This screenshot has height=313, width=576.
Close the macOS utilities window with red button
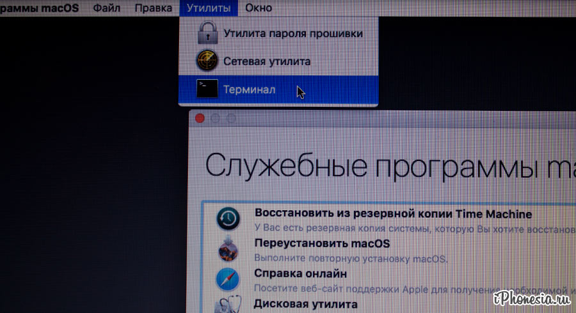point(200,118)
